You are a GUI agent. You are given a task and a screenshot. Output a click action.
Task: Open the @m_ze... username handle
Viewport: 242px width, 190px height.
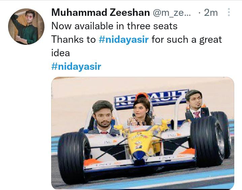coord(172,13)
